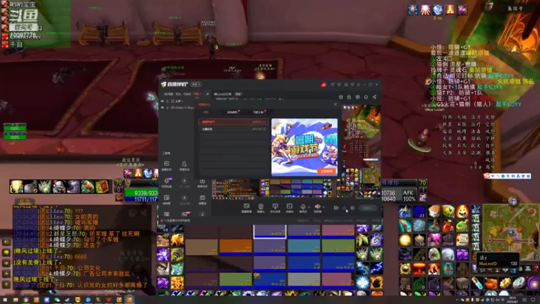Cast the mushroom cloud explosion ability
This screenshot has width=540, height=304.
click(419, 268)
